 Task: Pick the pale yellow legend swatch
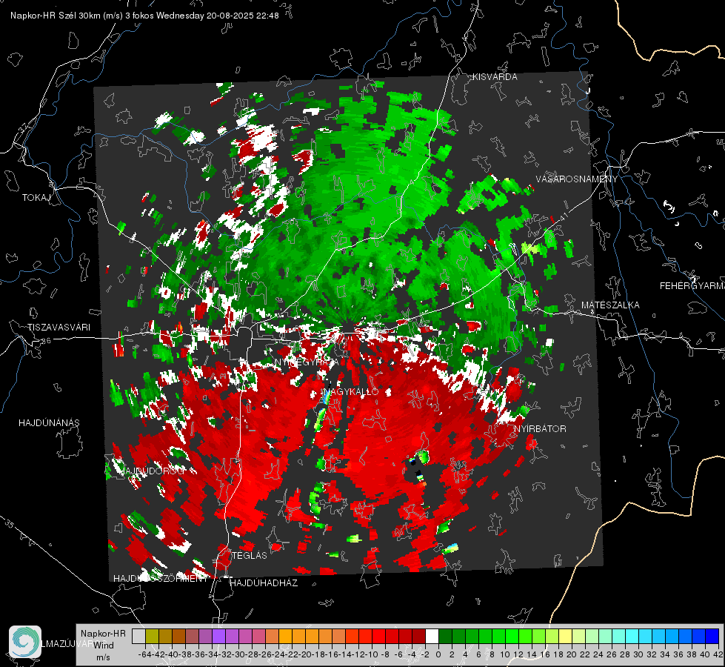(x=566, y=637)
